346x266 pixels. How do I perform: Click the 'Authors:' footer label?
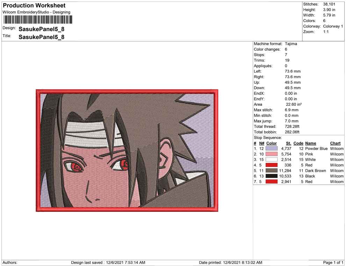click(x=10, y=263)
